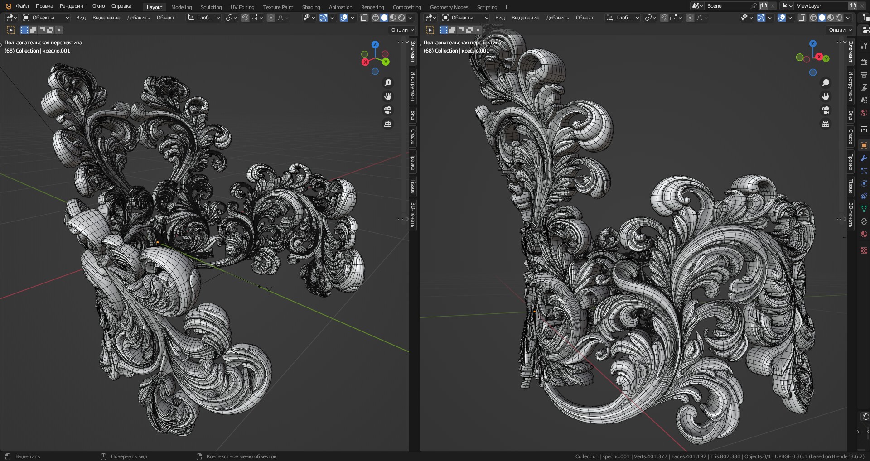This screenshot has width=870, height=461.
Task: Open the Modifiers wrench properties tab
Action: click(864, 158)
